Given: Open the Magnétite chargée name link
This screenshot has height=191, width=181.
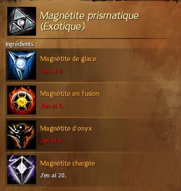Looking at the screenshot, I should click(x=68, y=163).
